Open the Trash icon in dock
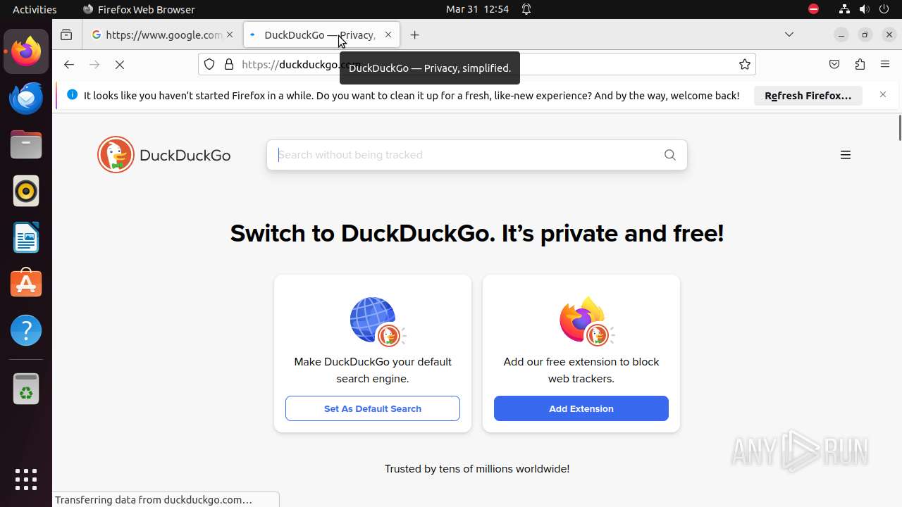Image resolution: width=902 pixels, height=507 pixels. click(26, 388)
